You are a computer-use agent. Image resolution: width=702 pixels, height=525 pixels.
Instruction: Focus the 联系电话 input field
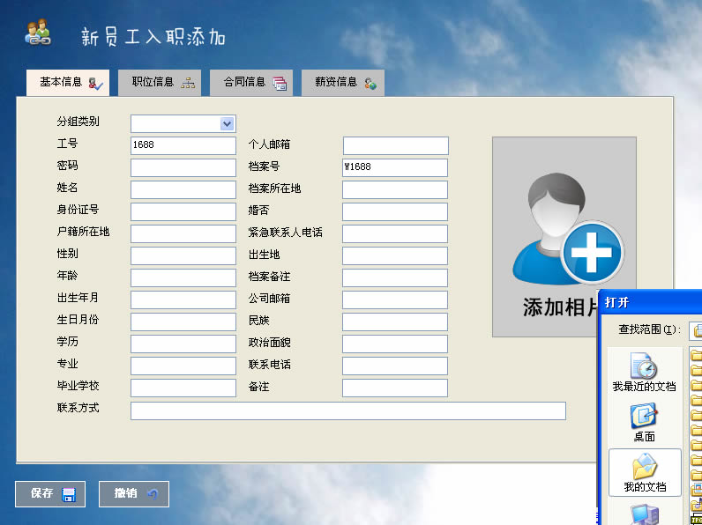coord(395,366)
